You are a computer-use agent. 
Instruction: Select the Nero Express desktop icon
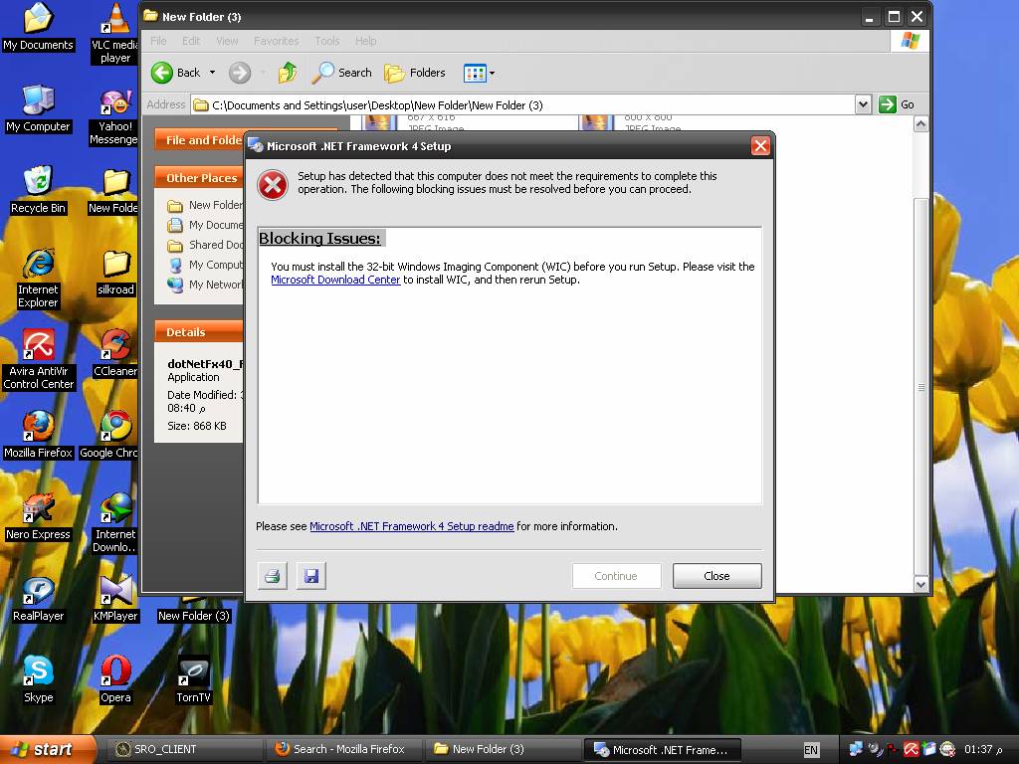39,516
